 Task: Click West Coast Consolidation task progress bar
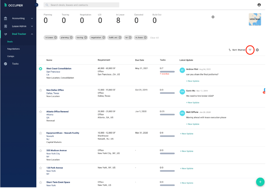(x=167, y=72)
